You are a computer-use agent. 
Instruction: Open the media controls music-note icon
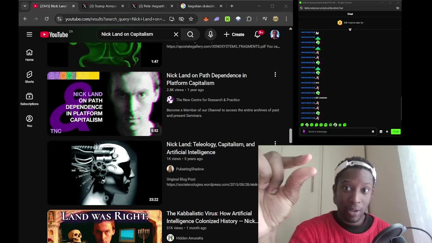(x=265, y=19)
